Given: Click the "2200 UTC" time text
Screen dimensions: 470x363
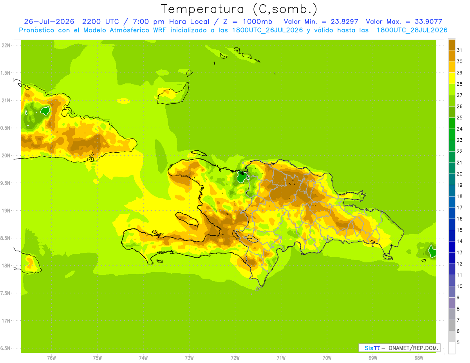Looking at the screenshot, I should coord(100,22).
